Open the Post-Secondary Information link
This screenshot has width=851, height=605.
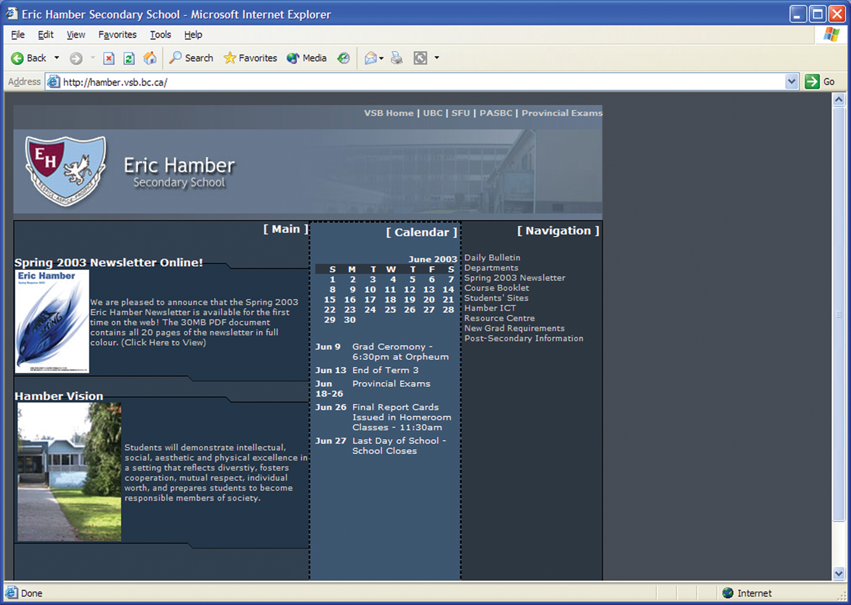524,339
